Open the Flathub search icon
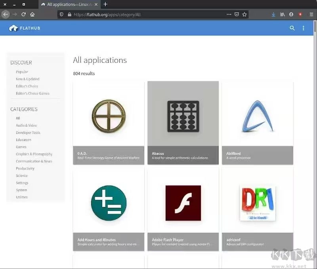The height and width of the screenshot is (269, 317). point(292,28)
